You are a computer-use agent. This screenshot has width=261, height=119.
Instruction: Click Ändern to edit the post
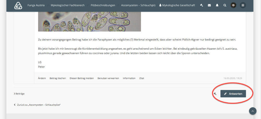42,78
